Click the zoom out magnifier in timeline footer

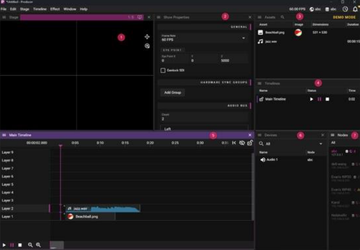pyautogui.click(x=30, y=245)
